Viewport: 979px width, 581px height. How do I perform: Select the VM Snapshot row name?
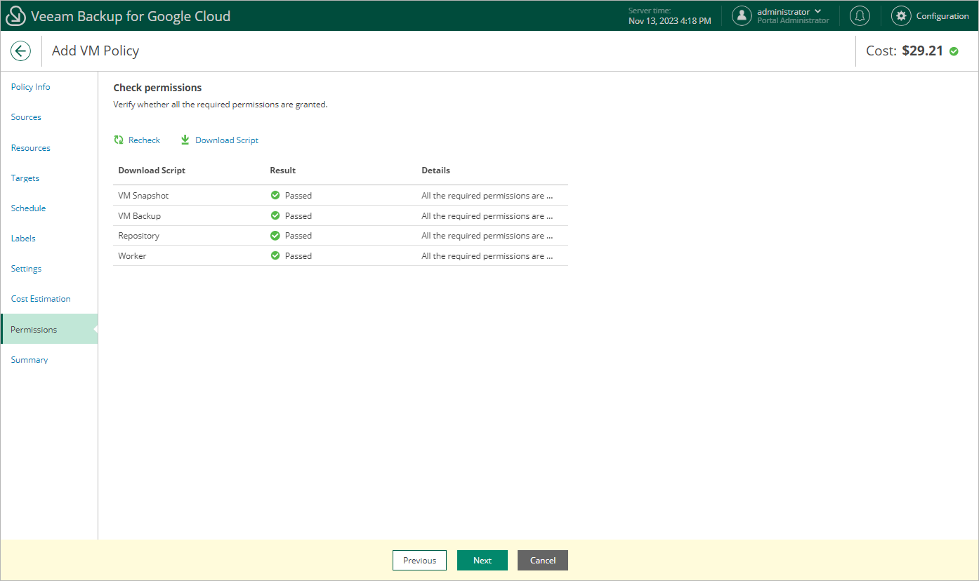click(143, 196)
